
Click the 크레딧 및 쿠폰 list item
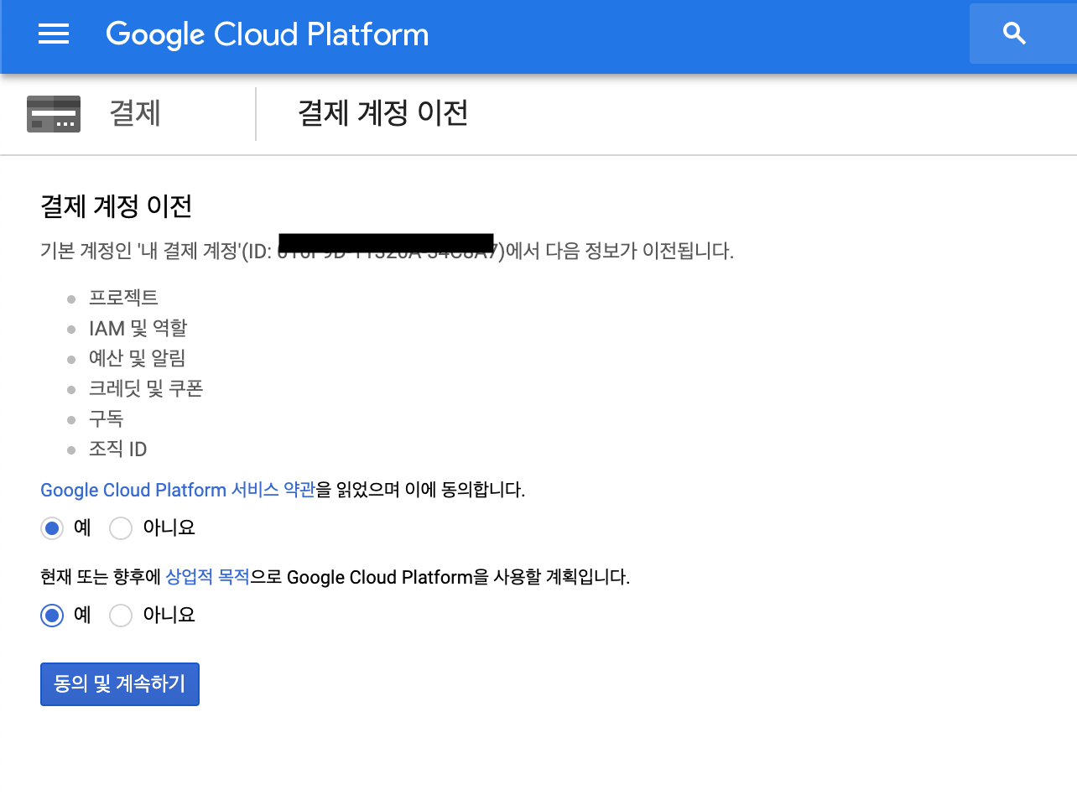click(146, 388)
